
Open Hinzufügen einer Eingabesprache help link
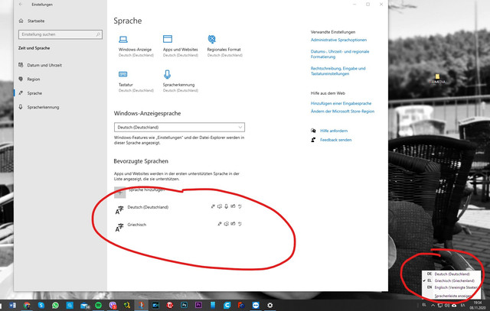click(x=341, y=103)
